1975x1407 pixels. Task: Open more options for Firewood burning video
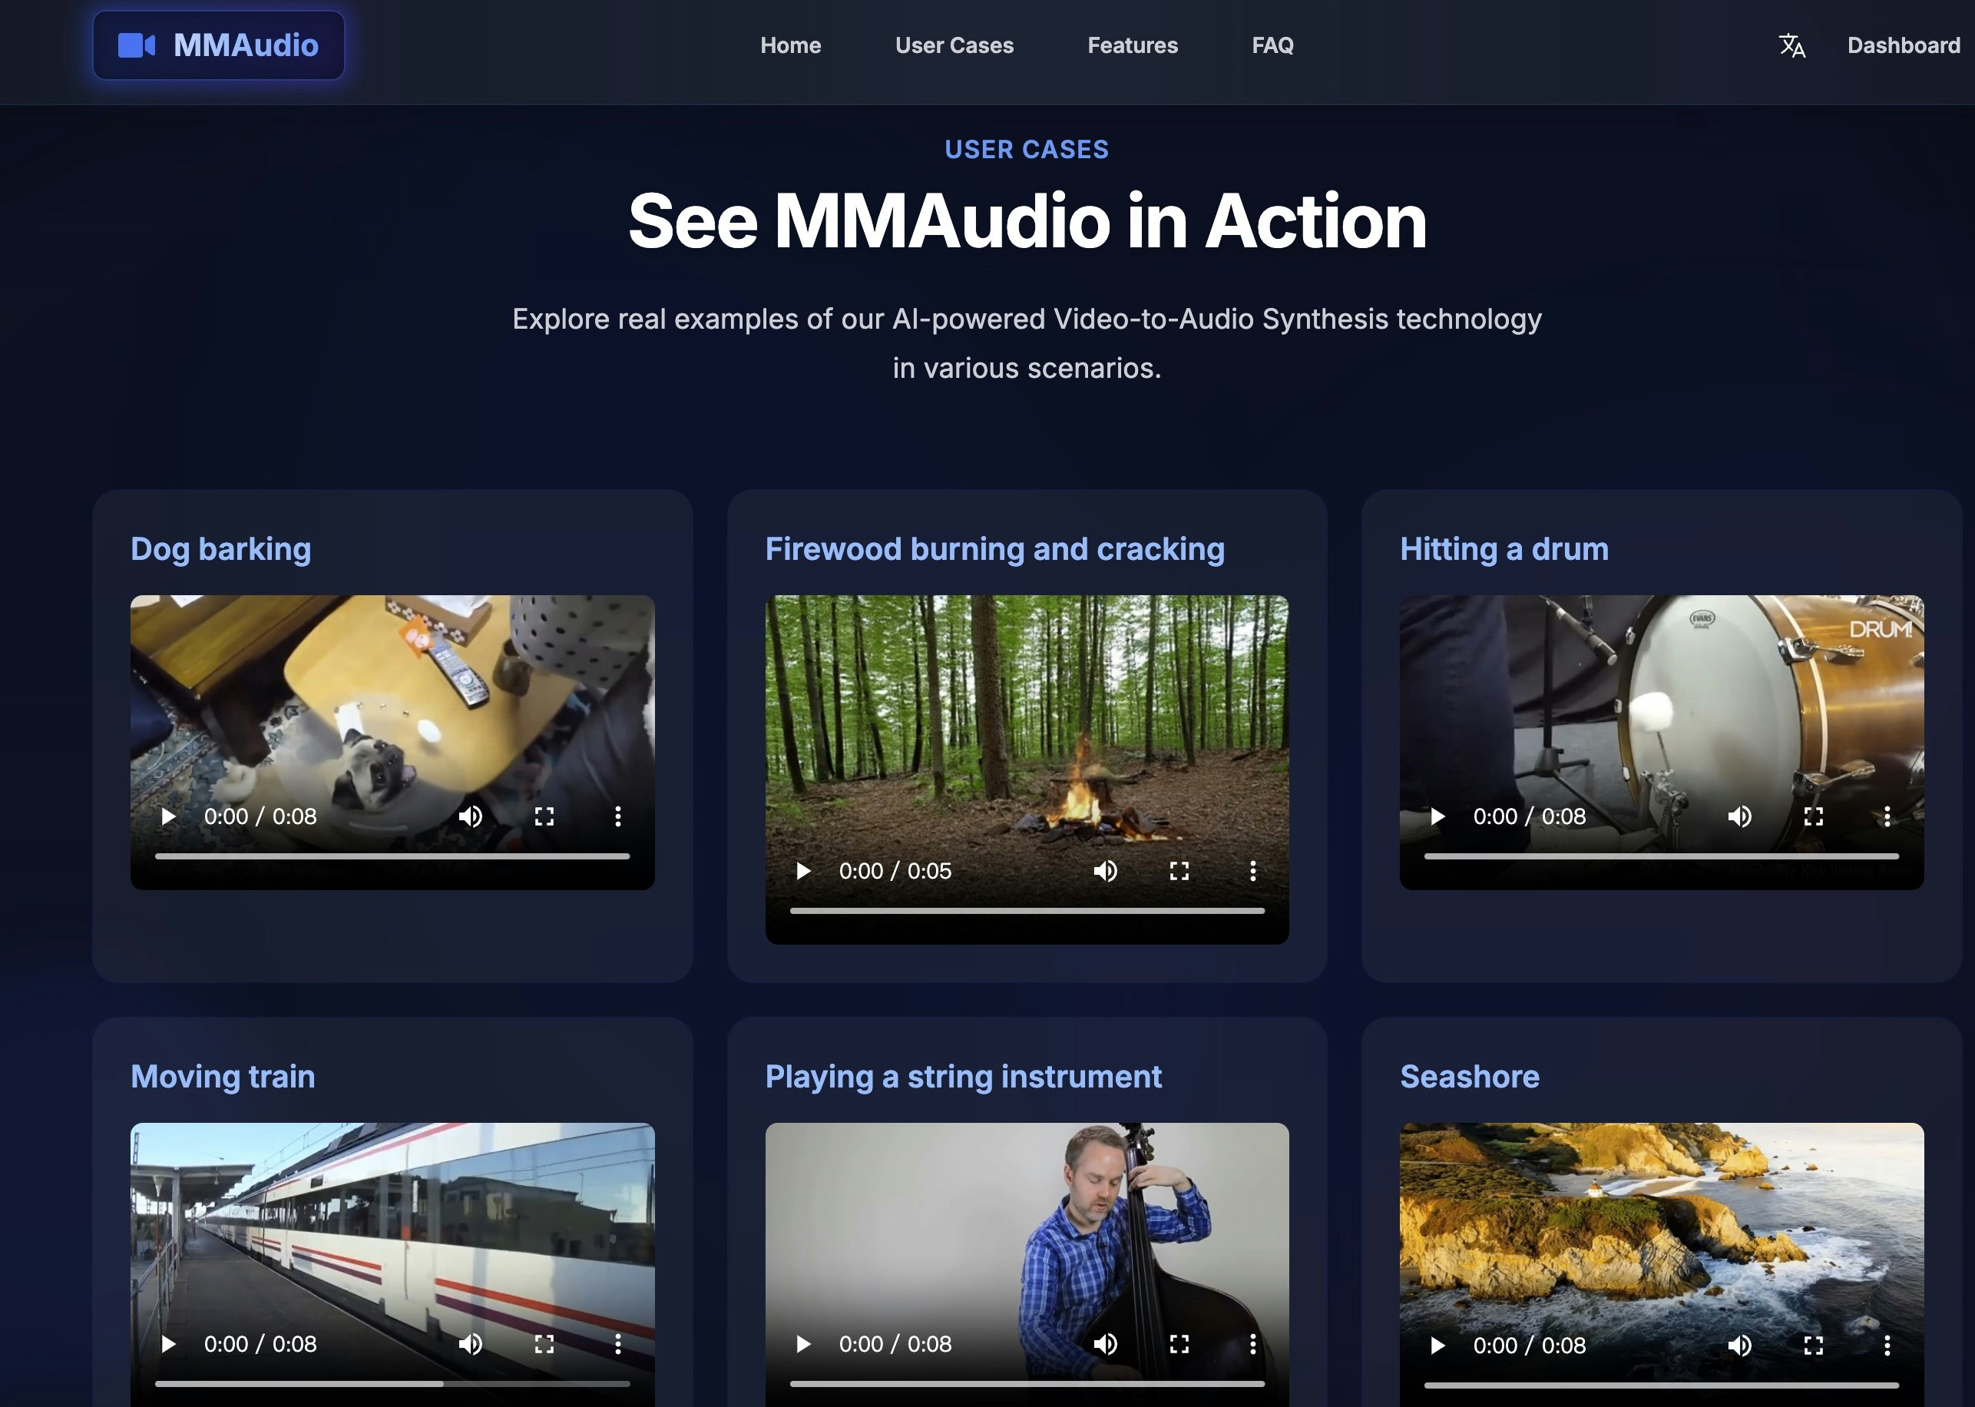click(x=1252, y=871)
